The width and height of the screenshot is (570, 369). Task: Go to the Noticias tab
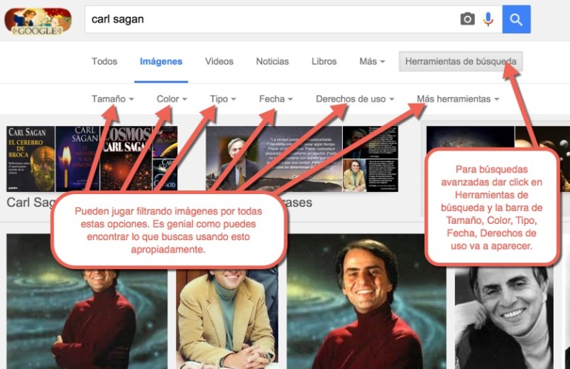tap(272, 61)
